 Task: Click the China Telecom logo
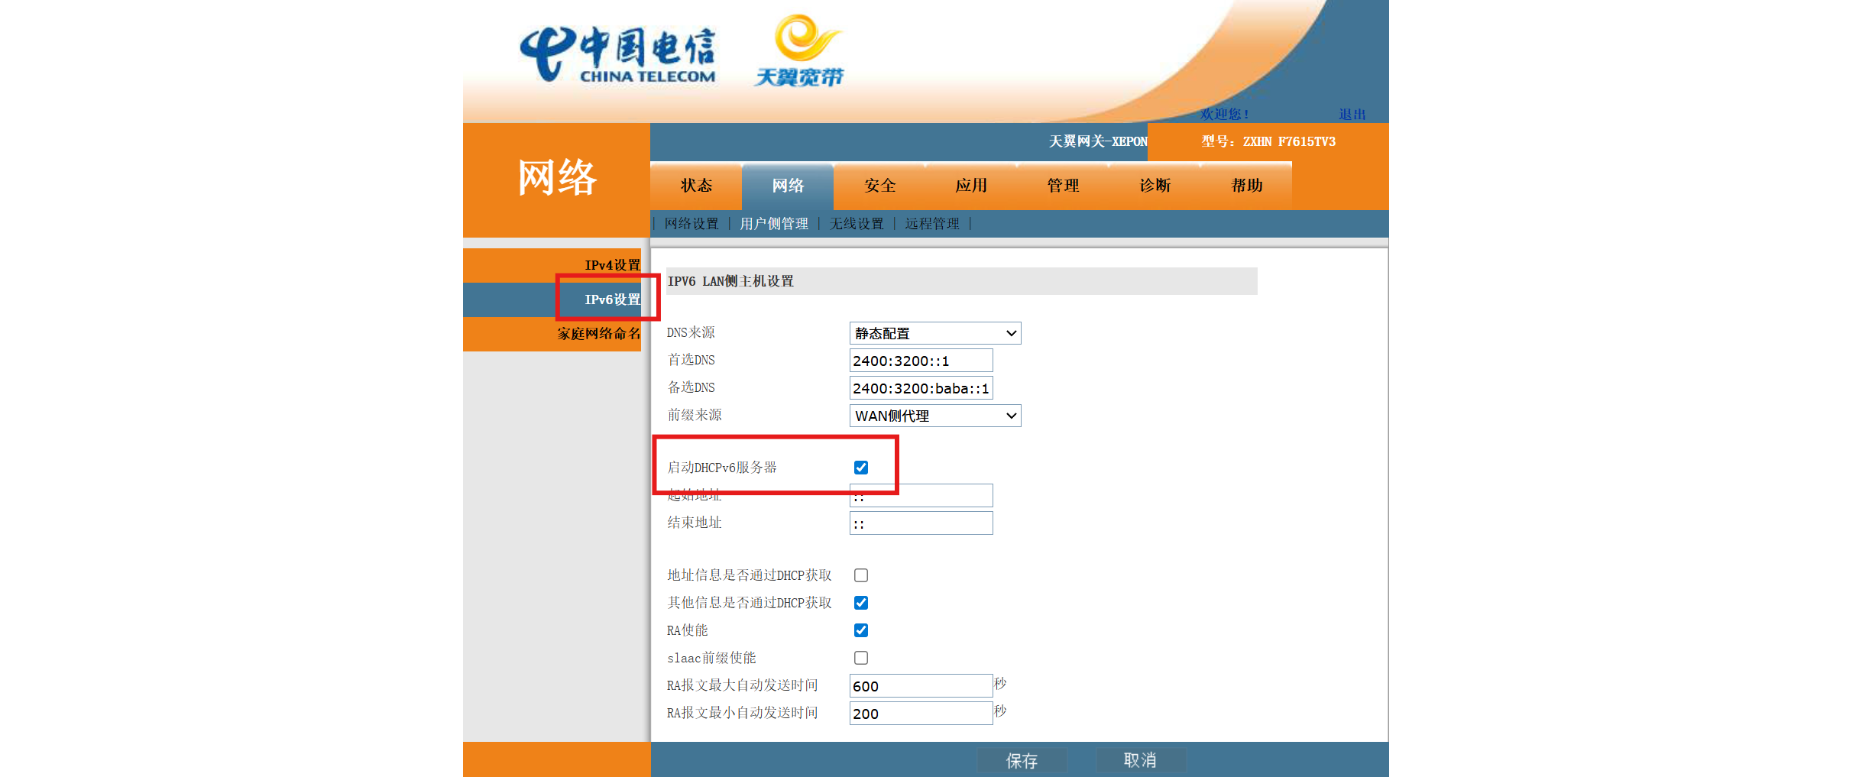click(x=617, y=54)
